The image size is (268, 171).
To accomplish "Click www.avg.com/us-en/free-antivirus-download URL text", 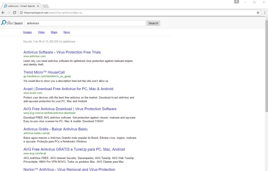I will point(49,113).
